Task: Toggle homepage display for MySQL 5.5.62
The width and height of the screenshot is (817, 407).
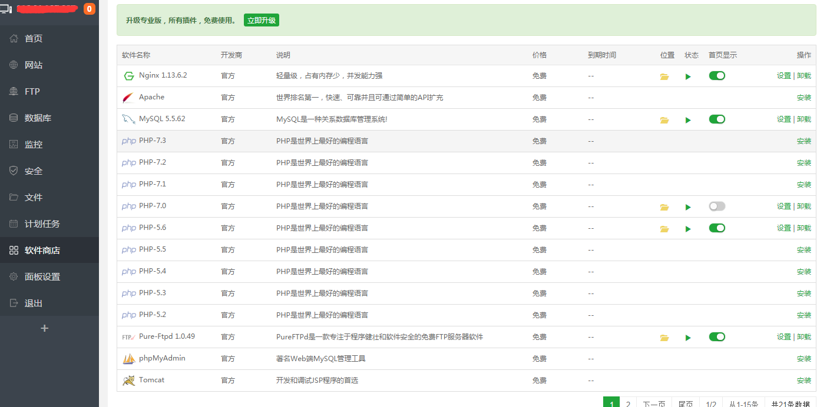Action: 717,119
